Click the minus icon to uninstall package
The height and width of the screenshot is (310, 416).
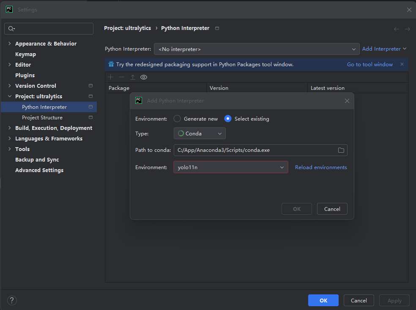click(122, 77)
